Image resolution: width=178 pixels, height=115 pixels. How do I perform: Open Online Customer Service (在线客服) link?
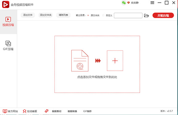pyautogui.click(x=30, y=111)
